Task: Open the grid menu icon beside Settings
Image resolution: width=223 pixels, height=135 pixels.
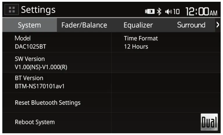Action: tap(11, 10)
